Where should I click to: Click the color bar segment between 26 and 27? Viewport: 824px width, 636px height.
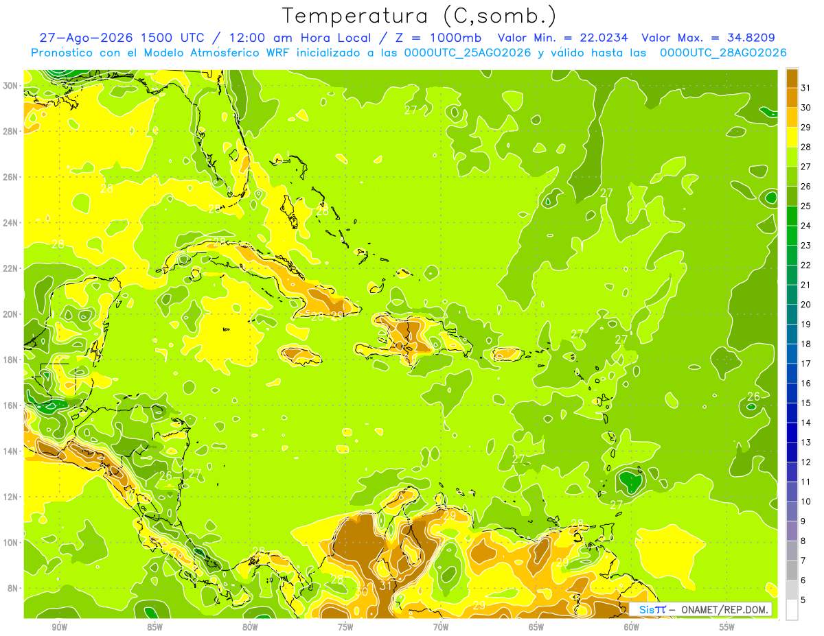tap(792, 176)
